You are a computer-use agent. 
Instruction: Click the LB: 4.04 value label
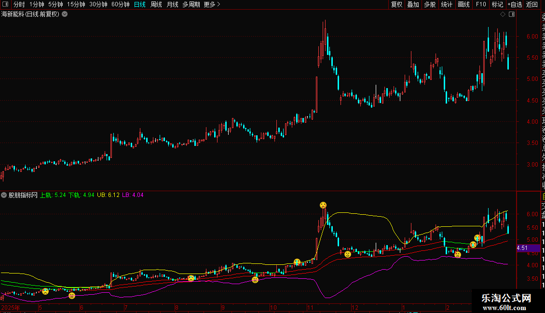133,195
